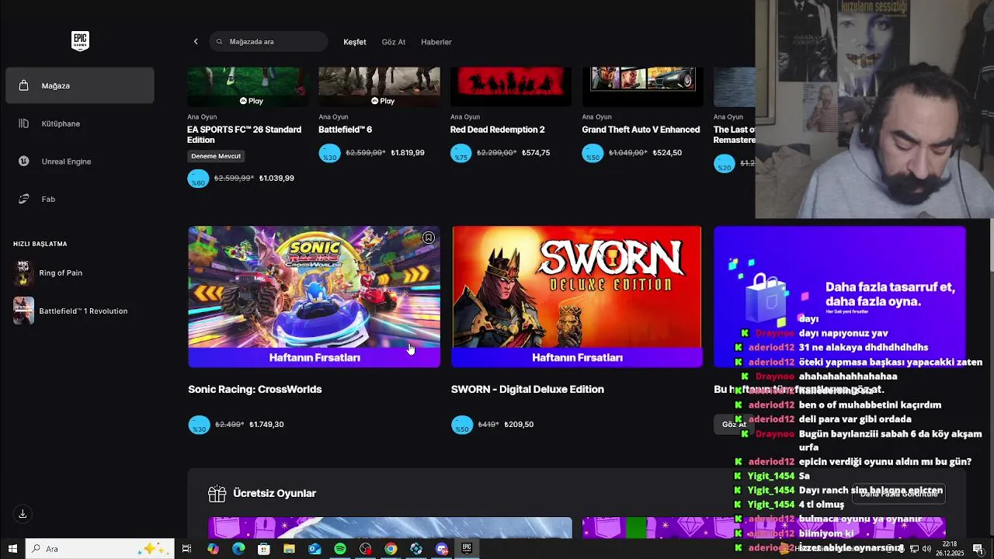Open SWORN - Digital Deluxe Edition title
The image size is (994, 559).
[527, 390]
